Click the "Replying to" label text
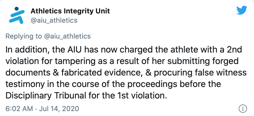The image size is (254, 116). point(24,36)
